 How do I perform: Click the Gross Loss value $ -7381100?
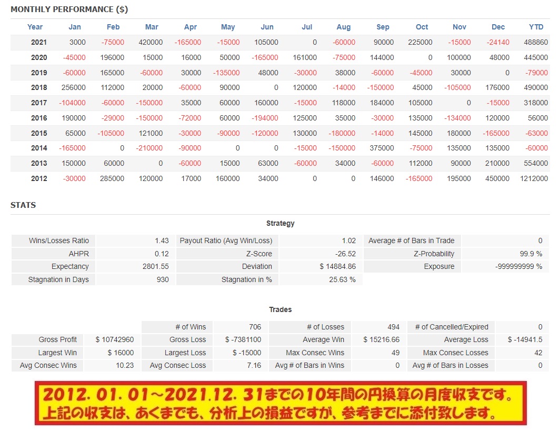coord(243,339)
